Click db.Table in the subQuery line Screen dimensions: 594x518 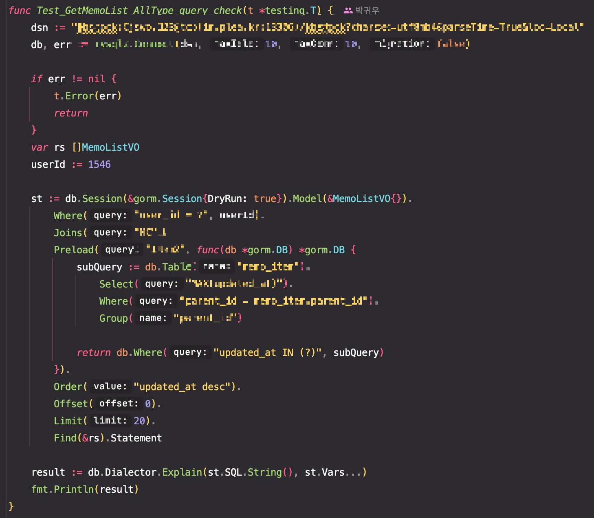point(168,267)
